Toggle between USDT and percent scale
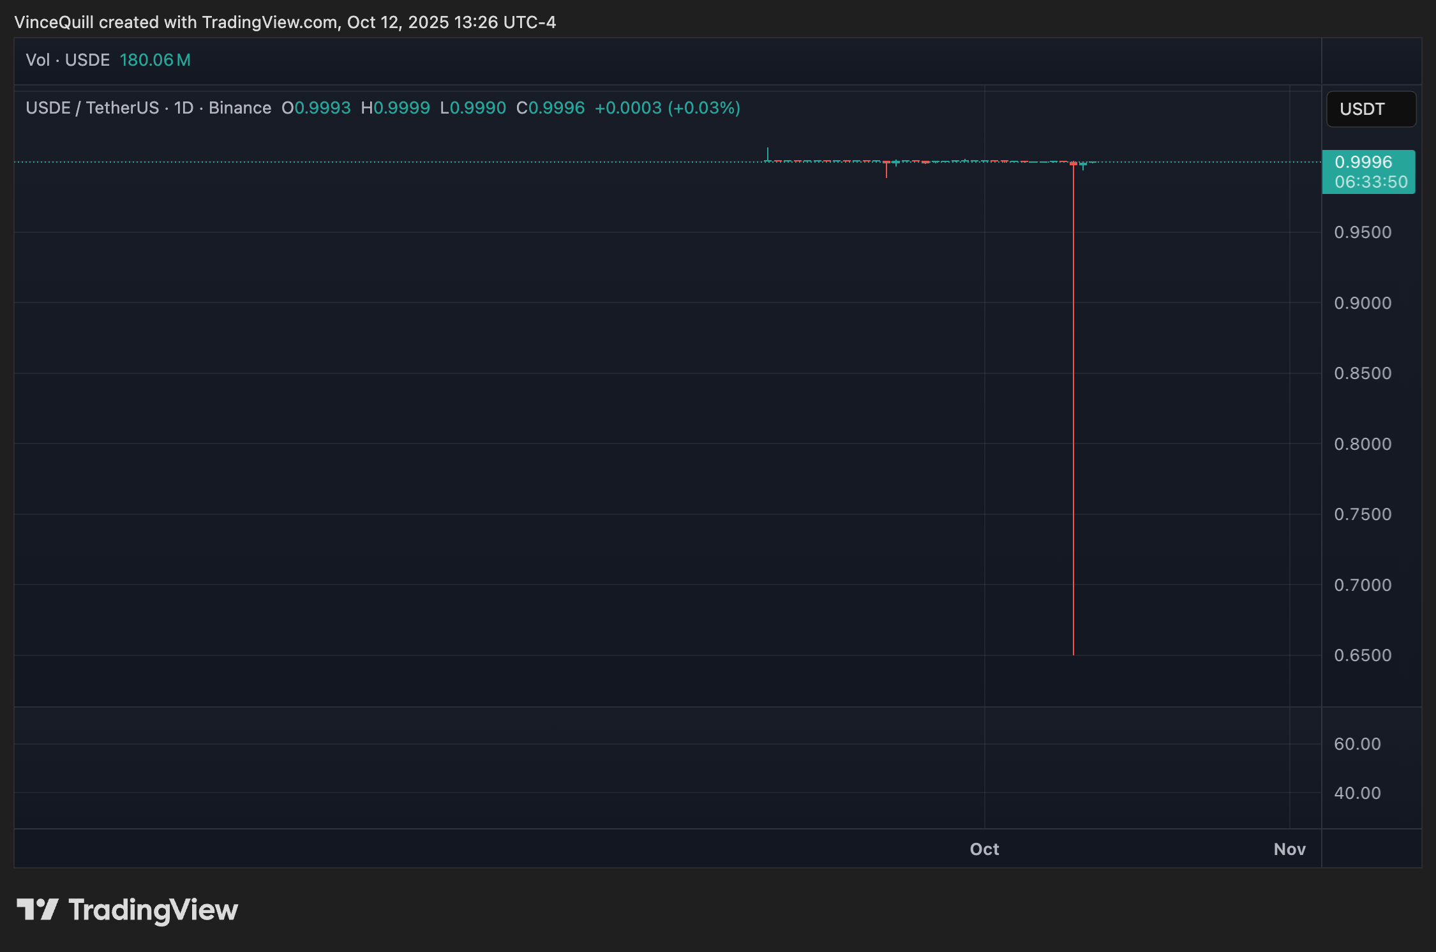The image size is (1436, 952). pos(1370,108)
